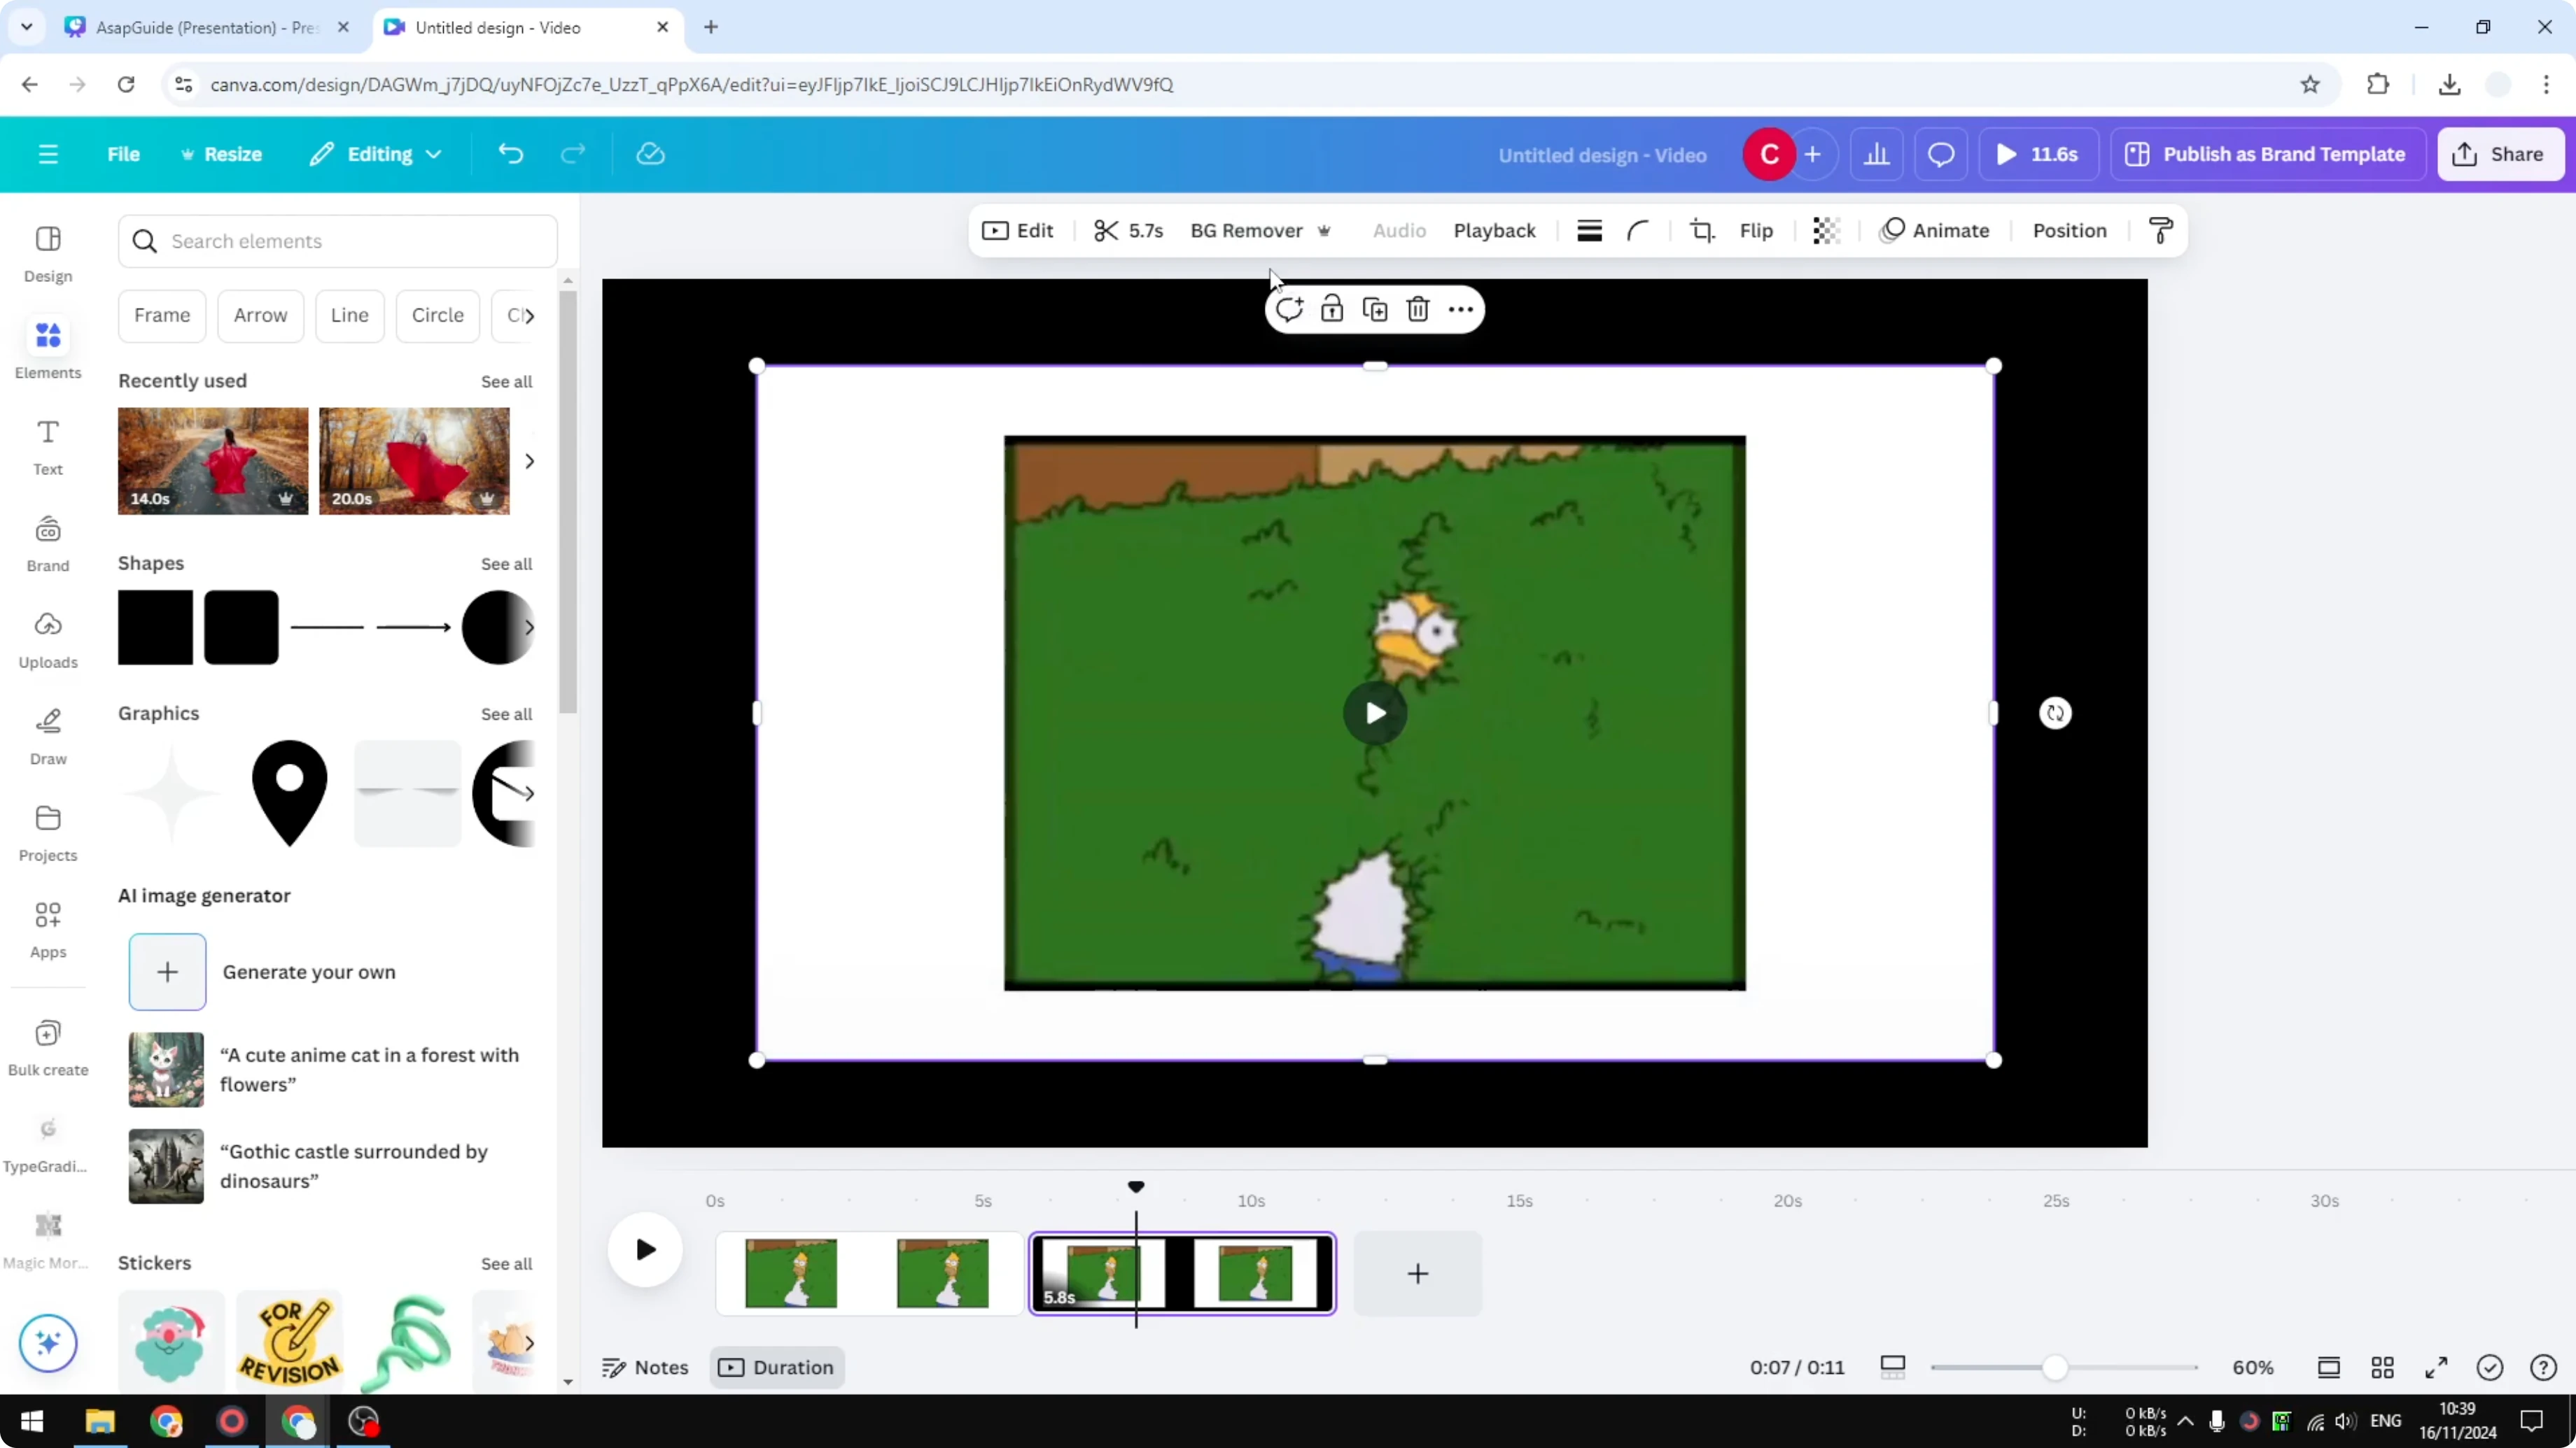This screenshot has height=1448, width=2576.
Task: Open the more options ellipsis menu
Action: click(1460, 310)
